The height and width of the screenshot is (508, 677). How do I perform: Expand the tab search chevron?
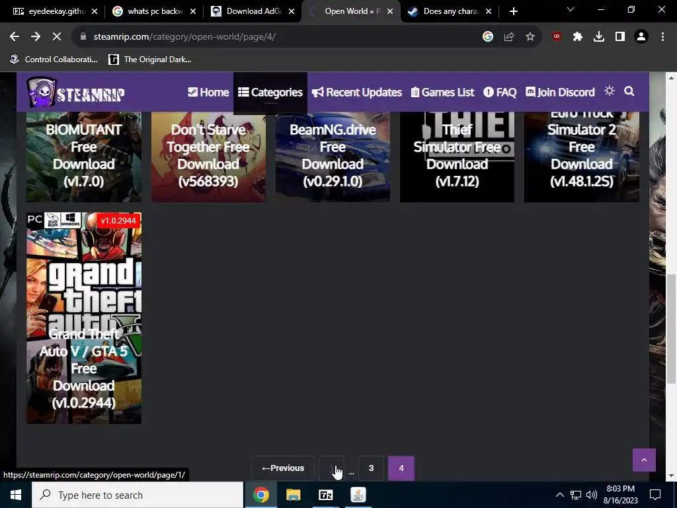(x=571, y=9)
